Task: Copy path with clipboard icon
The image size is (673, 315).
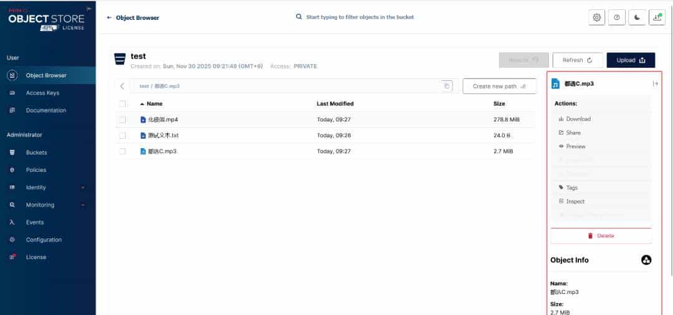Action: 446,86
